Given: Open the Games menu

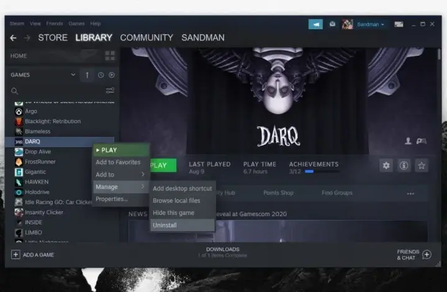Looking at the screenshot, I should pos(76,24).
